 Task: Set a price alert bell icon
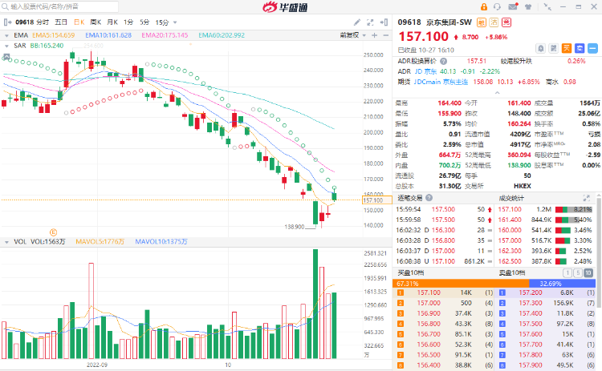click(540, 48)
